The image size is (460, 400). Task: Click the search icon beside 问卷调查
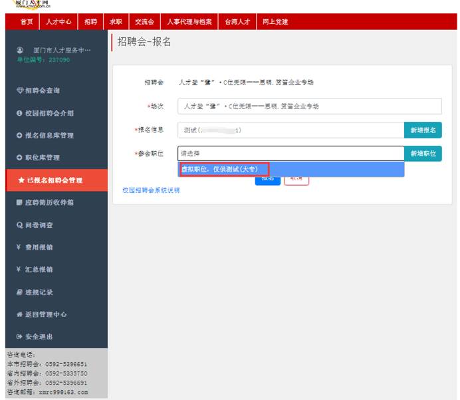coord(19,225)
